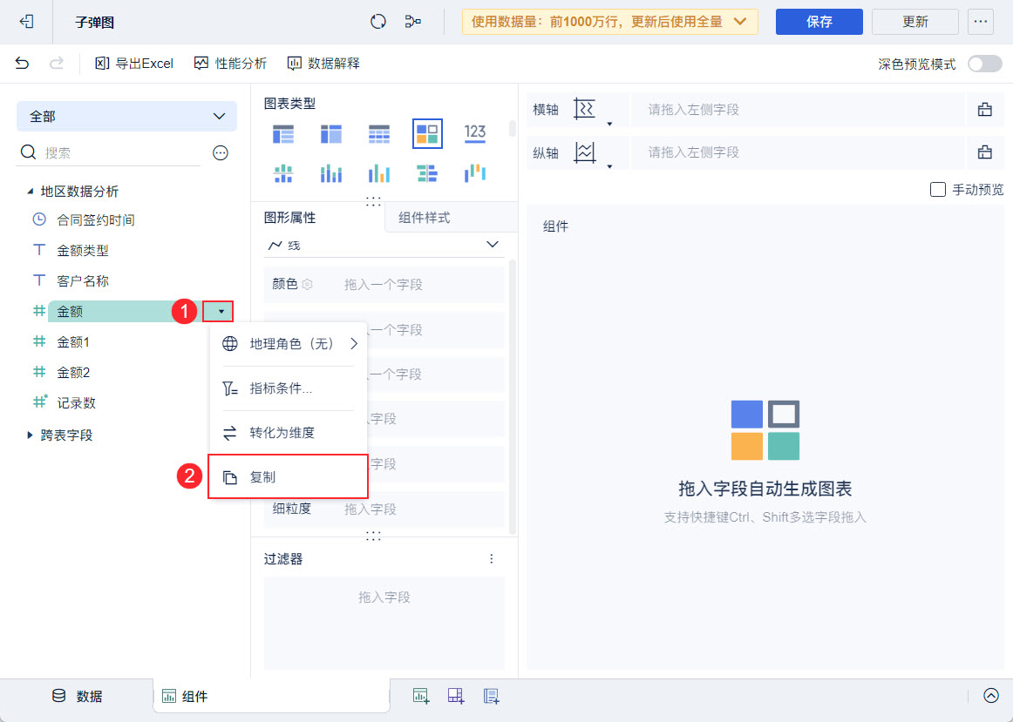Viewport: 1013px width, 722px height.
Task: Toggle 深色预览模式 dark preview switch
Action: (x=984, y=64)
